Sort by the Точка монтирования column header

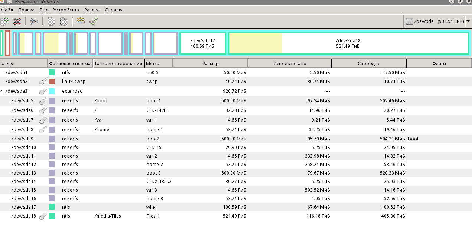pos(118,63)
